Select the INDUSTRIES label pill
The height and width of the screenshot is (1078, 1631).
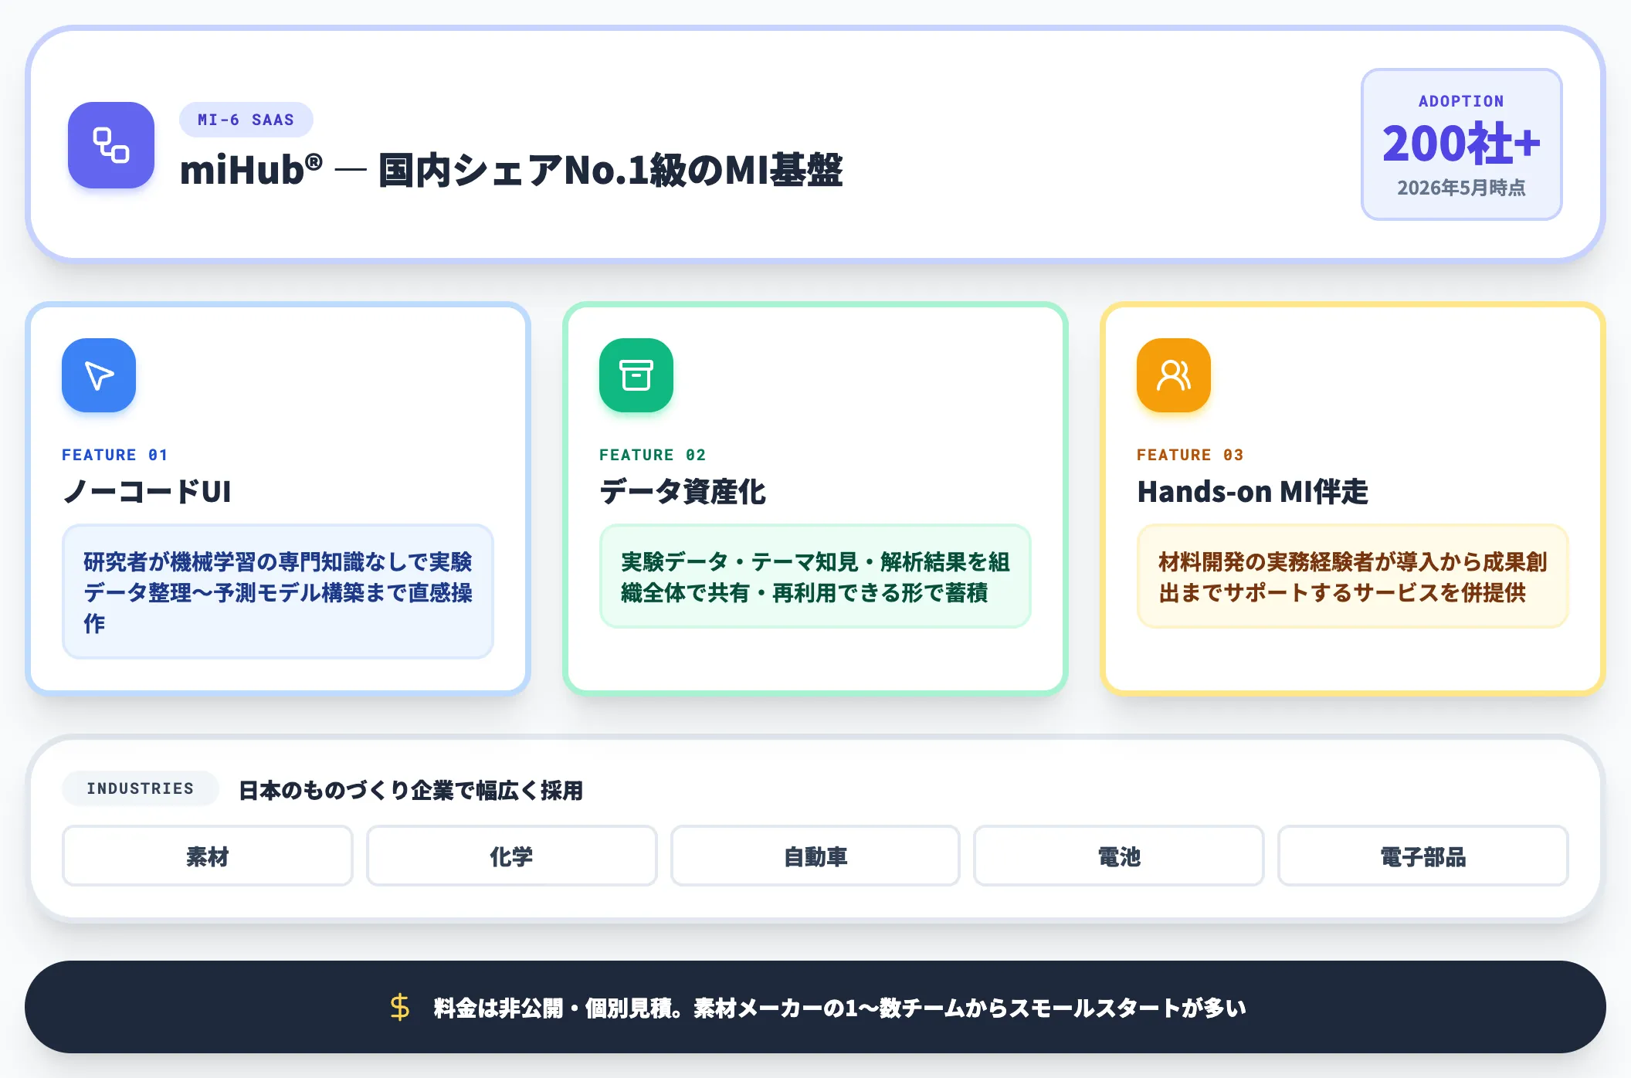(141, 788)
